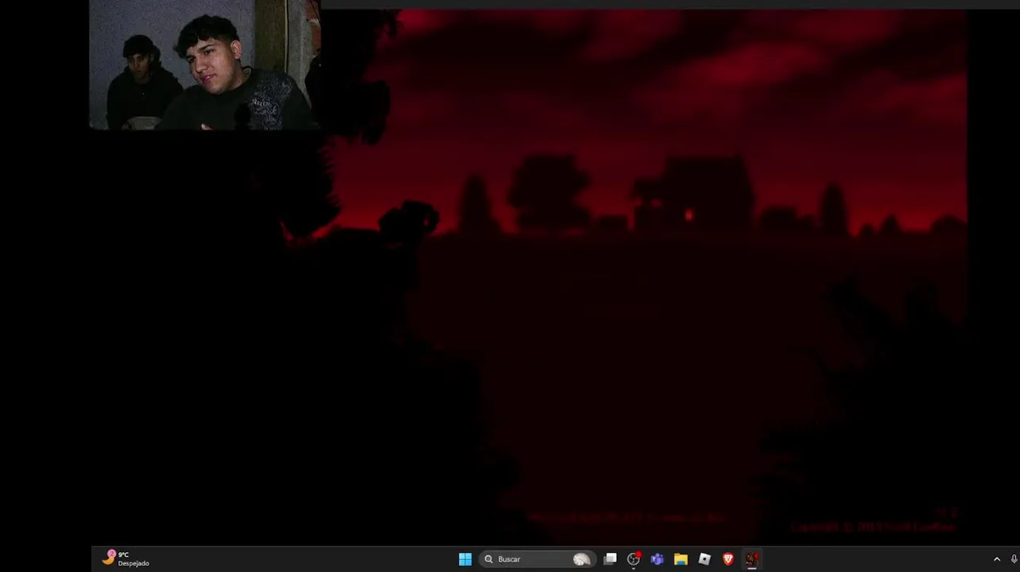Select the running game icon in taskbar

751,559
